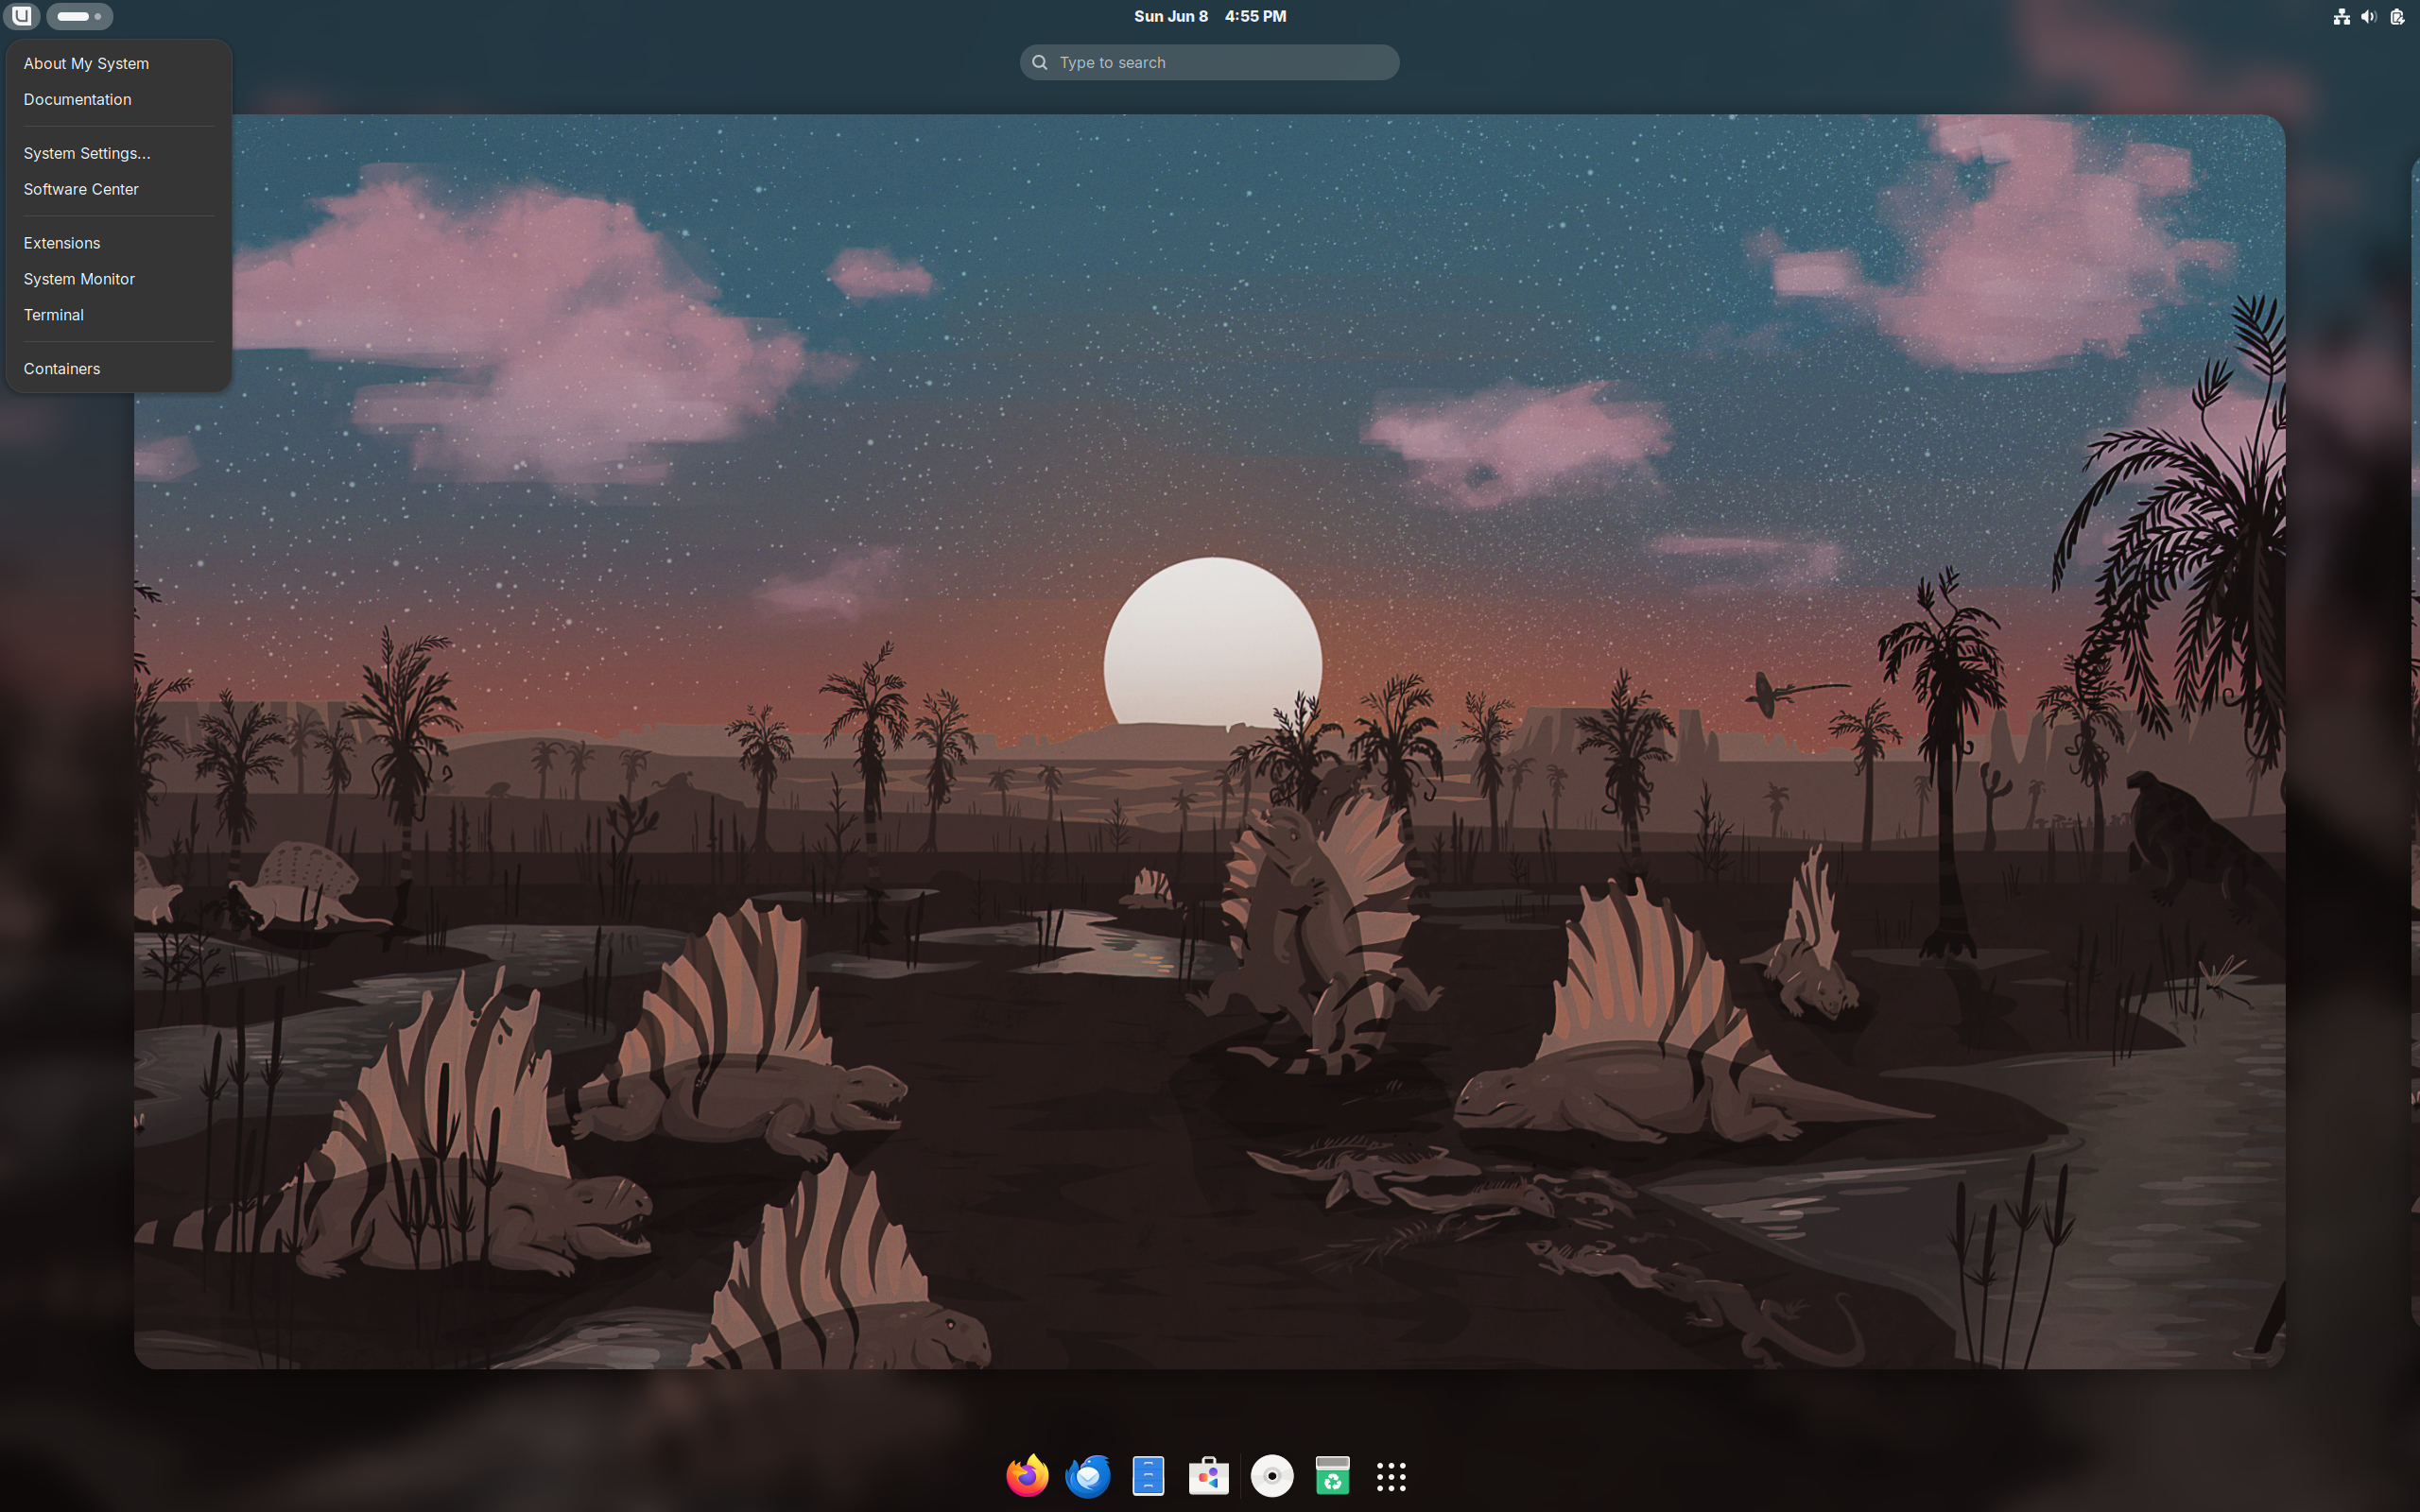Select About My System menu entry
Screen dimensions: 2420x1512
coord(118,63)
